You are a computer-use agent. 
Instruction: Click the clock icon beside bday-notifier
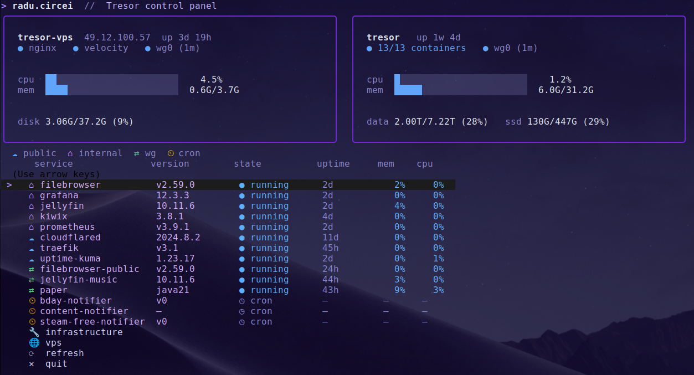(x=31, y=300)
